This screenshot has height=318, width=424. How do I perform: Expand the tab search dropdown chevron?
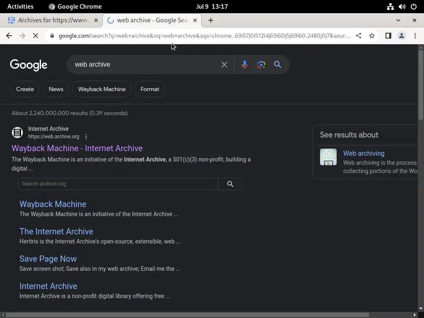[398, 20]
